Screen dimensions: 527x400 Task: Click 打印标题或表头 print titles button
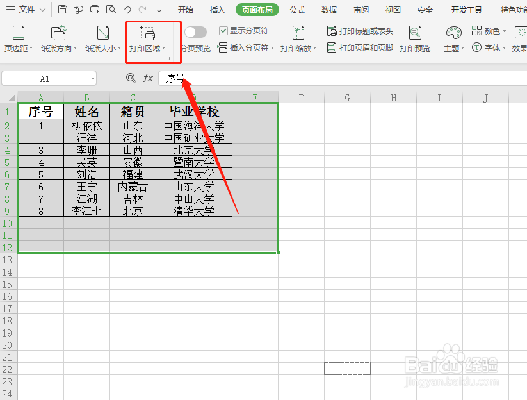click(x=360, y=31)
